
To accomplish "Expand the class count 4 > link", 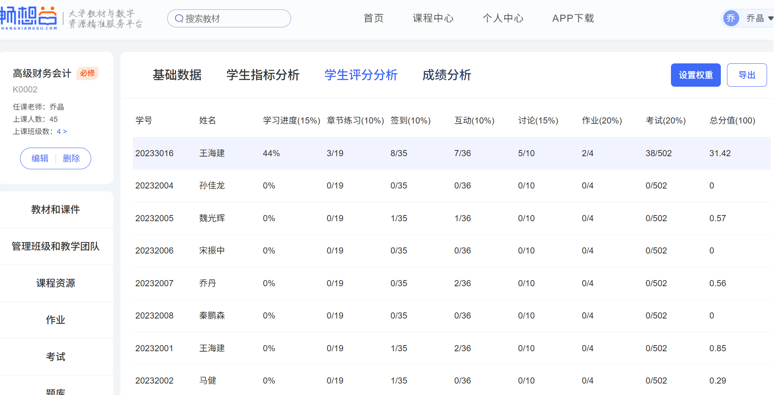I will click(62, 131).
